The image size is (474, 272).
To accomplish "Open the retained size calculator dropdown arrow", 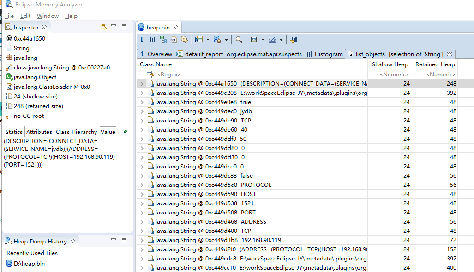I will click(263, 40).
